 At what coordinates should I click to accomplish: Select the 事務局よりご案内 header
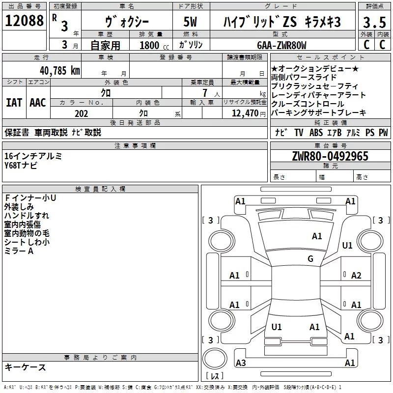pyautogui.click(x=100, y=358)
